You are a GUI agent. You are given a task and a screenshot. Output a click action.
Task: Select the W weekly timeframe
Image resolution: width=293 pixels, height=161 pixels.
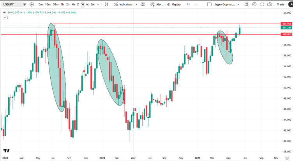click(x=83, y=4)
